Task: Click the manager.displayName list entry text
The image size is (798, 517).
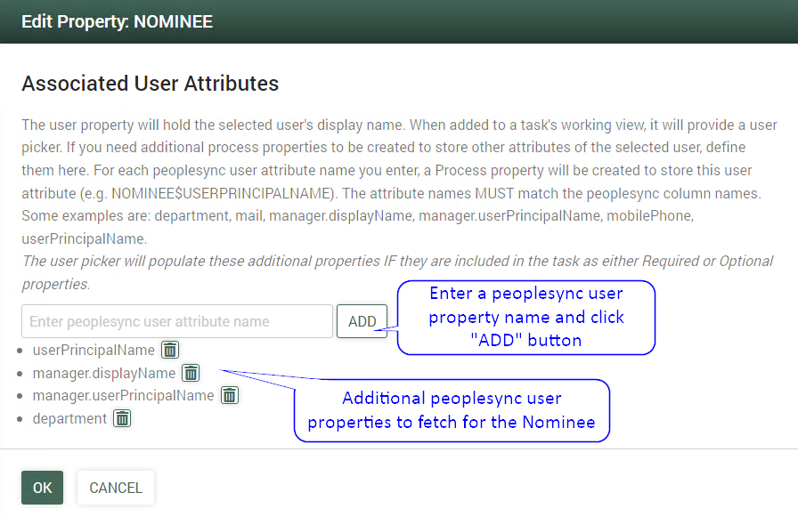Action: [104, 373]
